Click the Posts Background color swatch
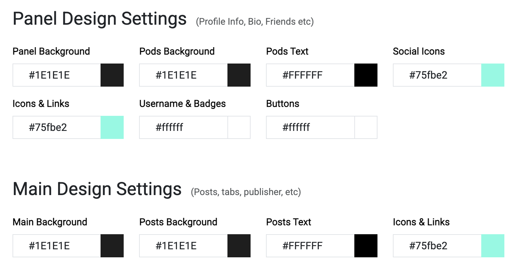 239,246
